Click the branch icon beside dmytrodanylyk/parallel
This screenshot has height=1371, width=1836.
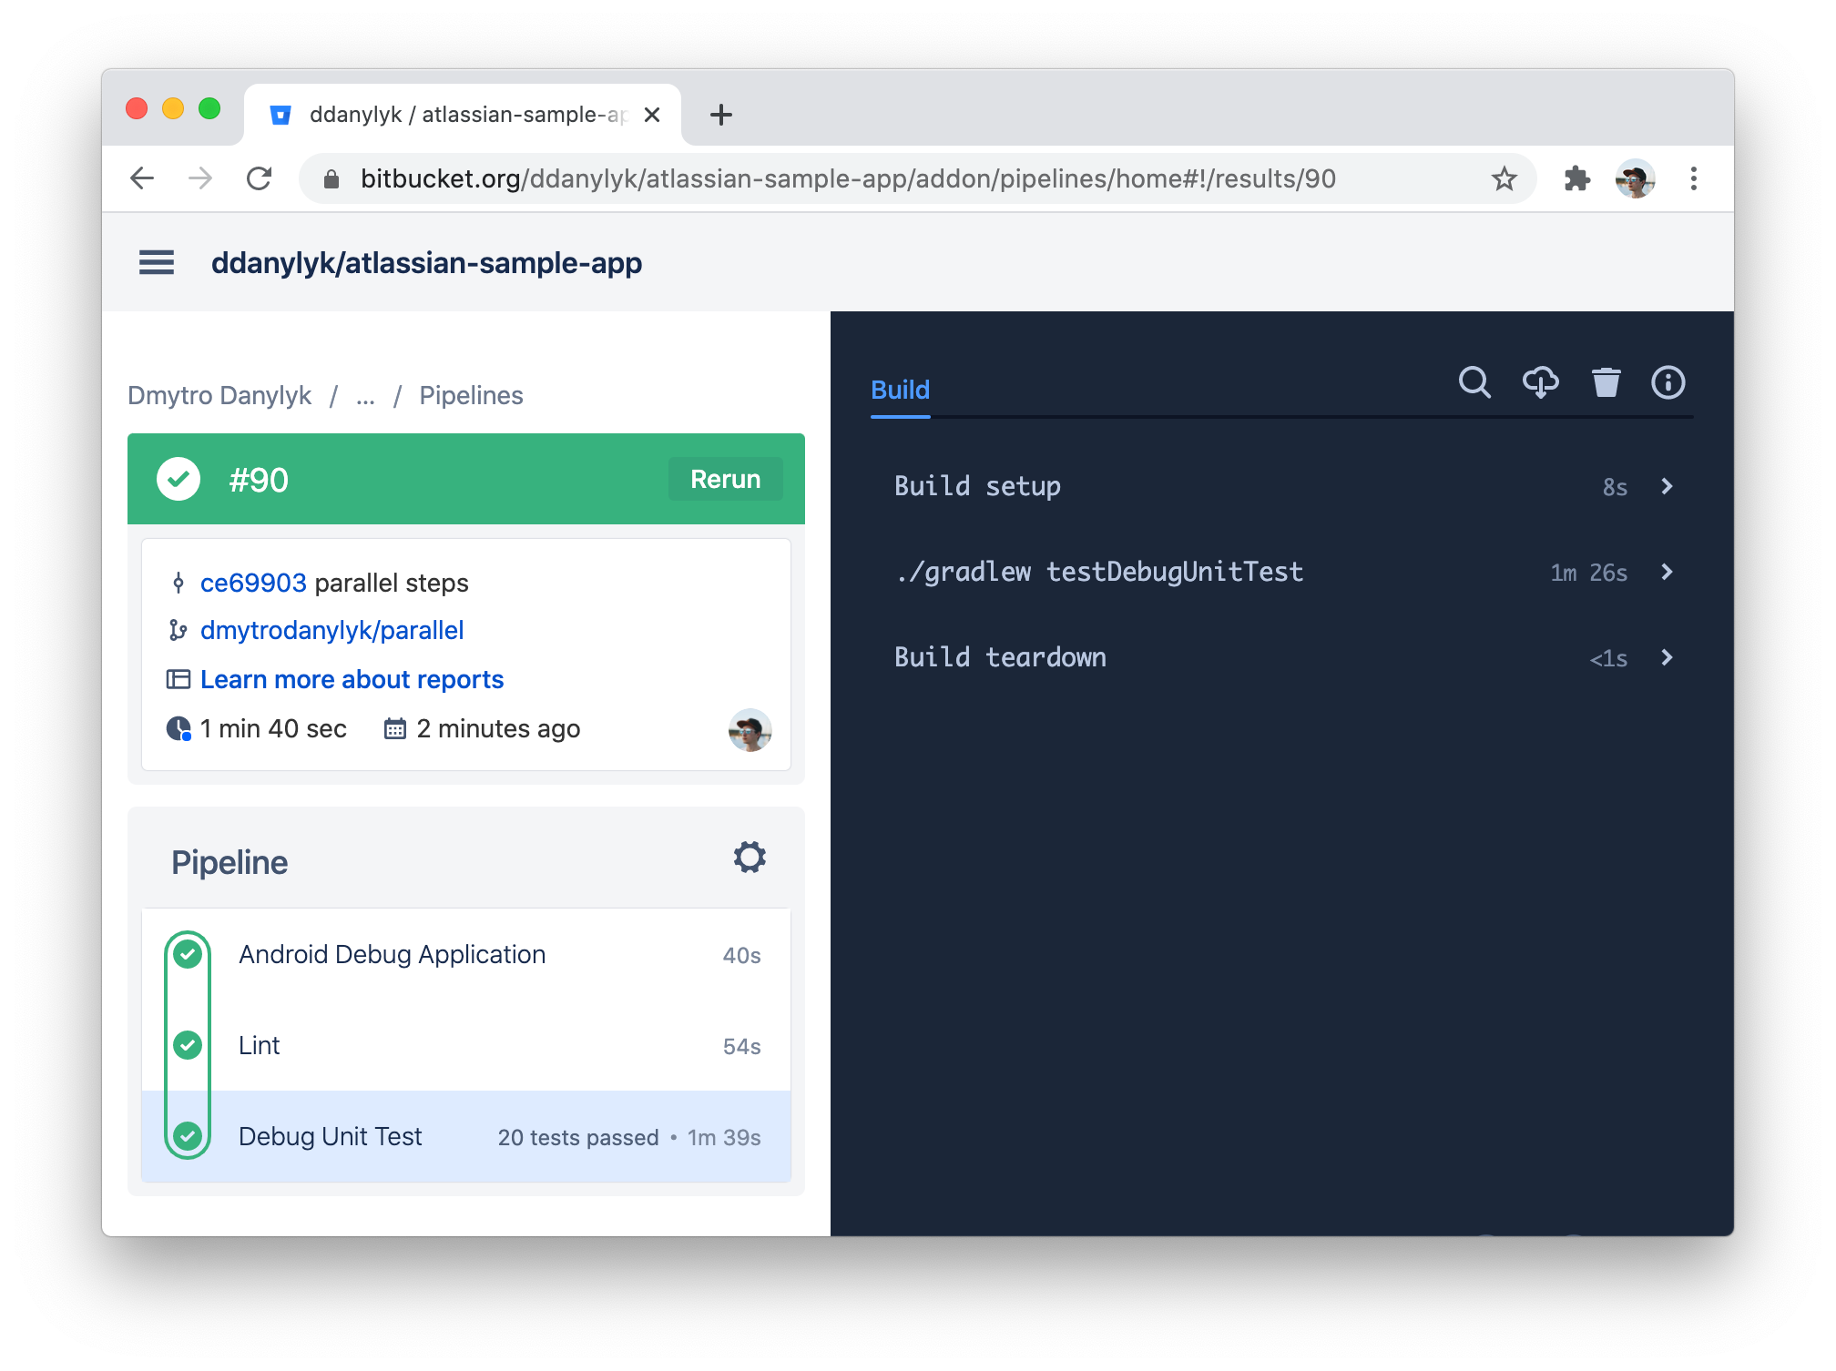(x=178, y=630)
